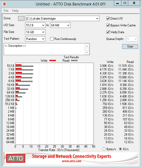Select the IO/s radio button

coord(120,149)
